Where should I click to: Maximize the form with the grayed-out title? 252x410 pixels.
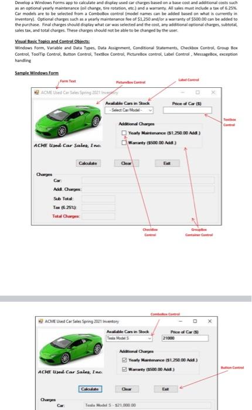tap(197, 93)
